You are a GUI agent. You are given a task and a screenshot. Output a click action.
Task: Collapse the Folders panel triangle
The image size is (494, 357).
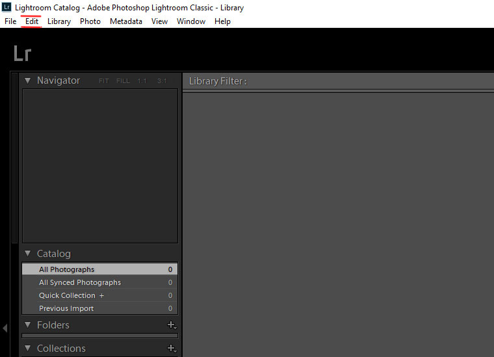[x=28, y=325]
